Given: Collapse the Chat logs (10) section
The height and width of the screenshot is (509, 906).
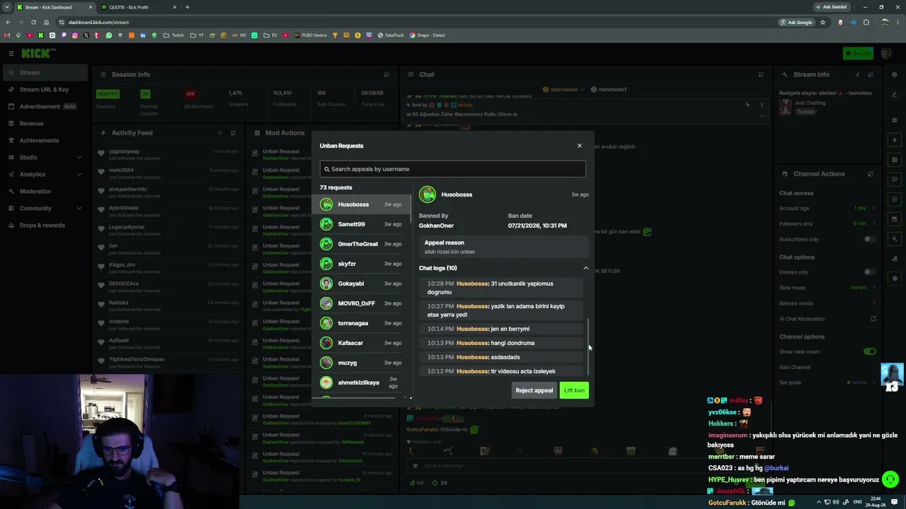Looking at the screenshot, I should [x=585, y=268].
